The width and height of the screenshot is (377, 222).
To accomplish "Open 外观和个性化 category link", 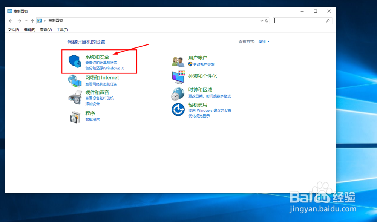I will [203, 76].
